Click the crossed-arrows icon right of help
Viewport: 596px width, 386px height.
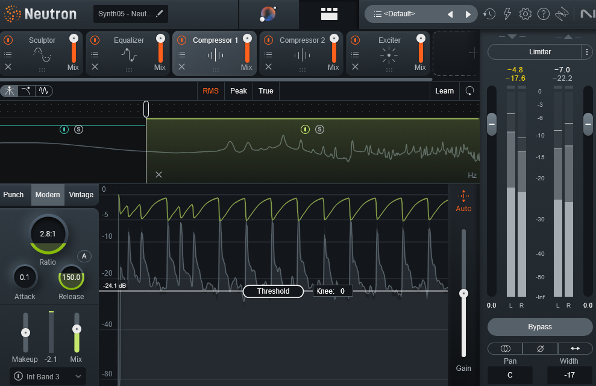point(562,14)
